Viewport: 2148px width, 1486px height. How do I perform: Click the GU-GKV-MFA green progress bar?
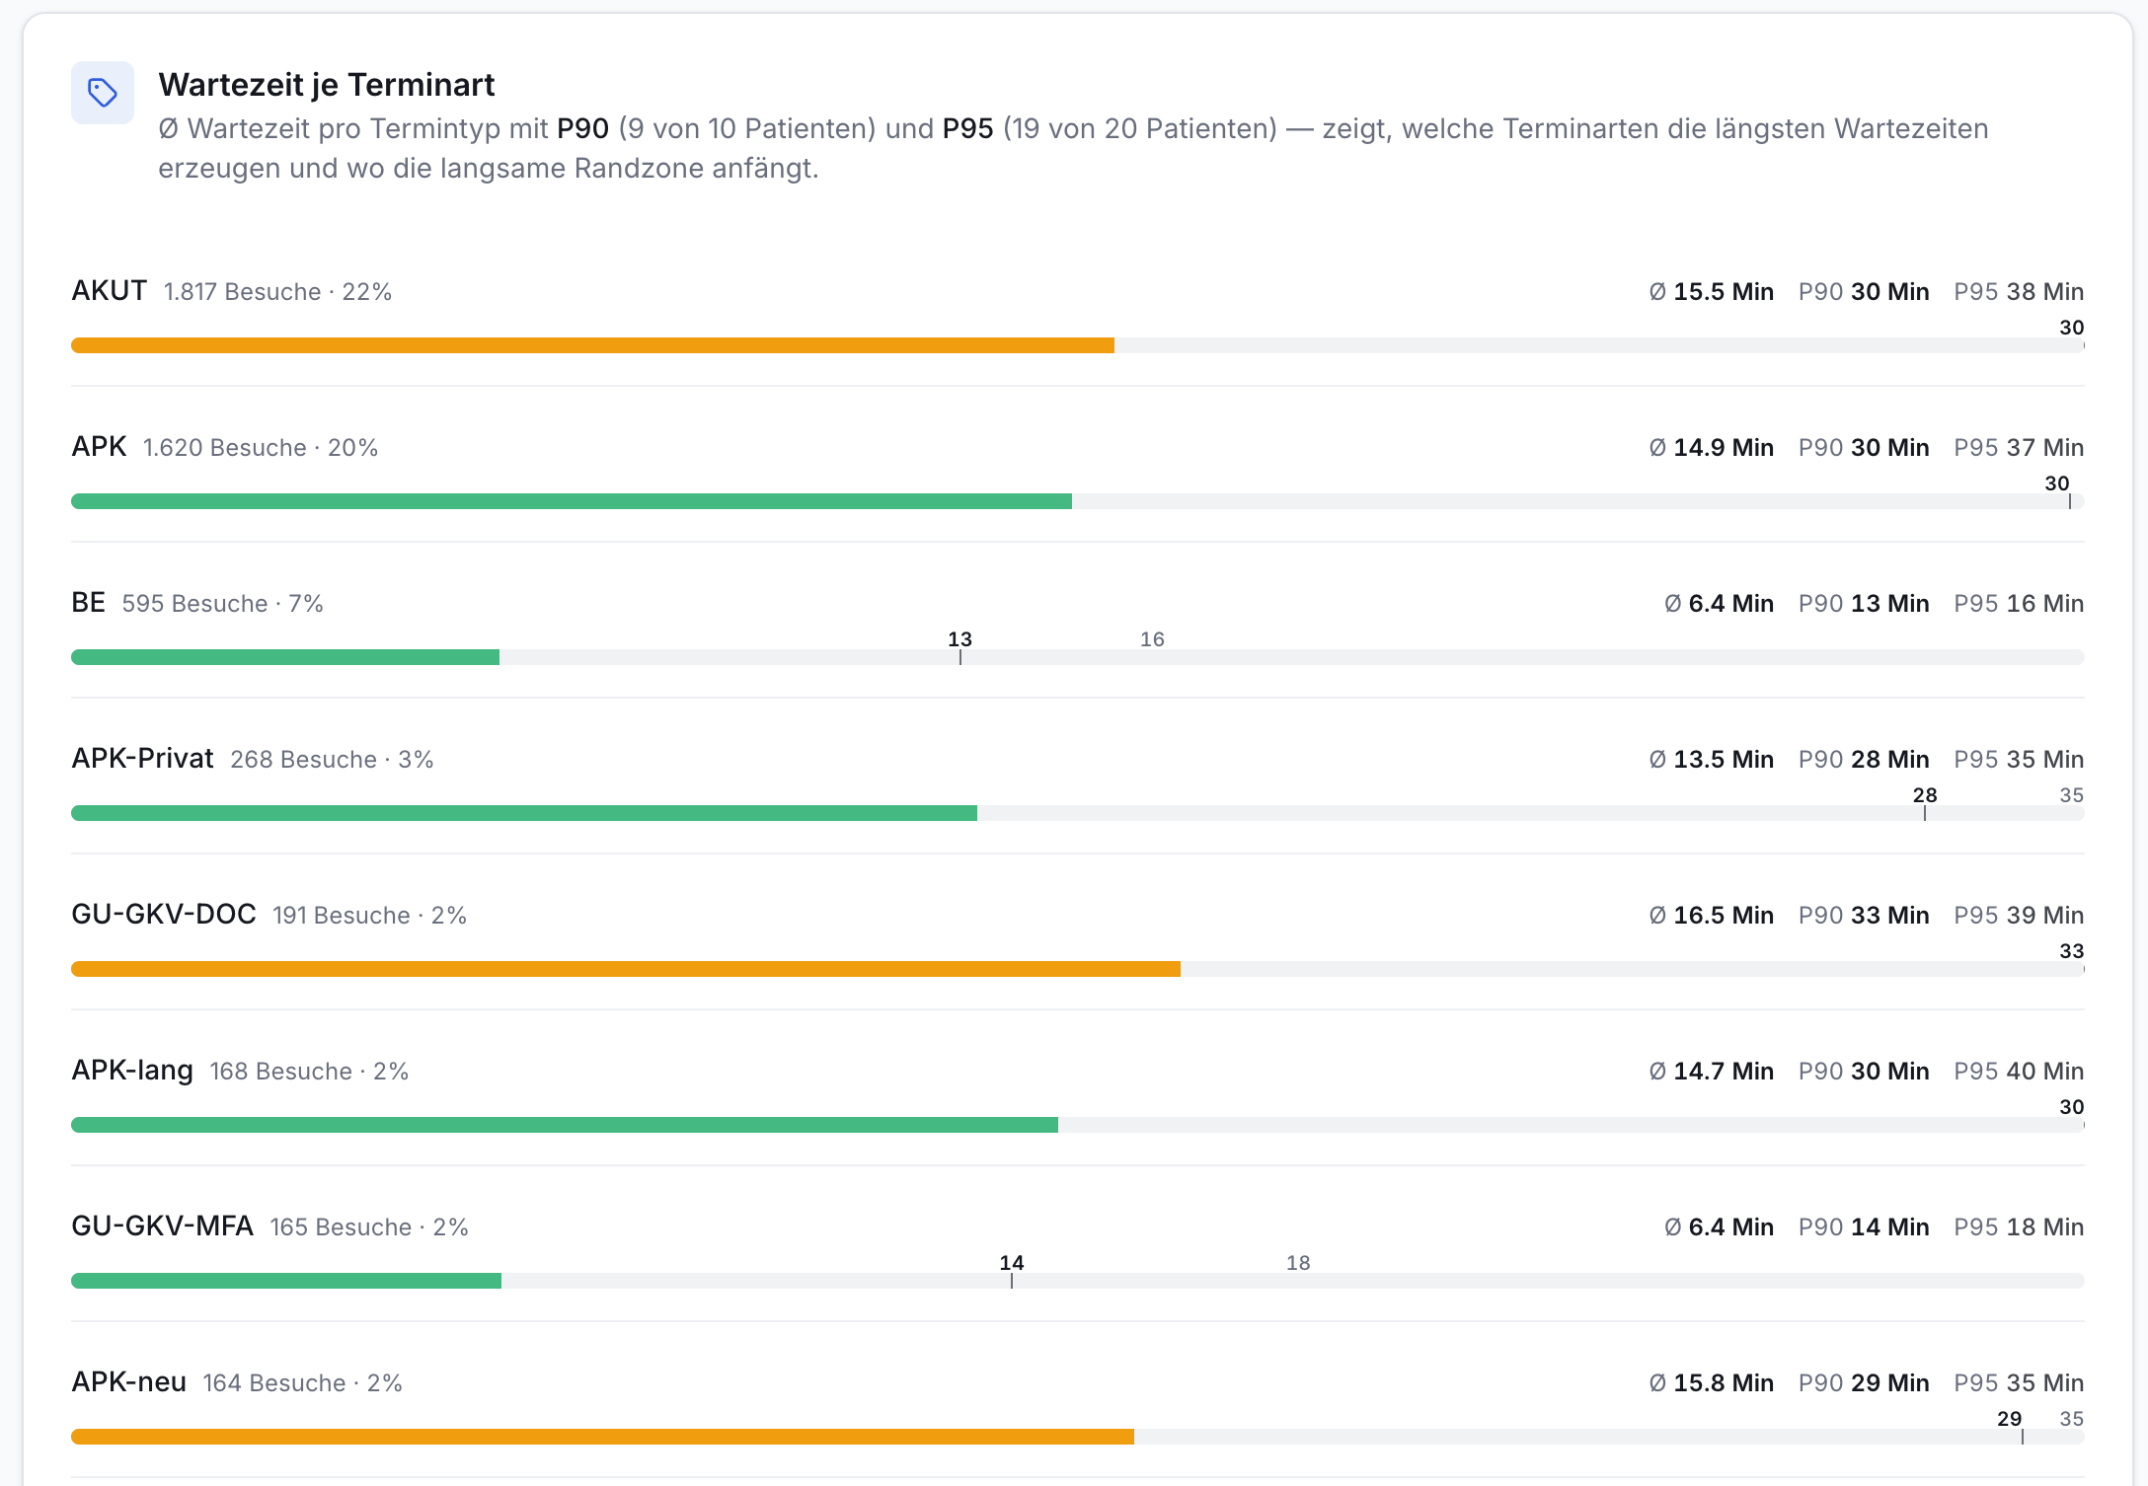(286, 1281)
